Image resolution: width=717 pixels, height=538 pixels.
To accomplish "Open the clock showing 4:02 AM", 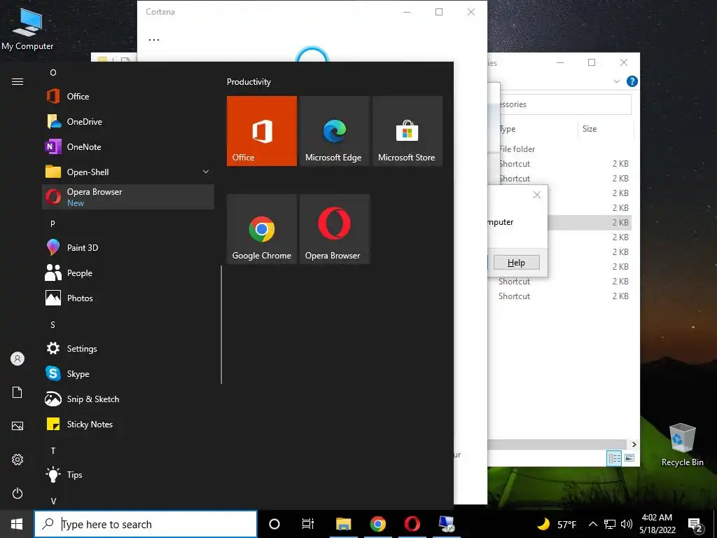I will [x=657, y=524].
